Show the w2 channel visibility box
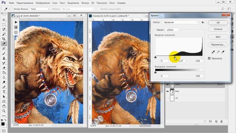Image resolution: width=236 pixels, height=133 pixels. coord(167,98)
